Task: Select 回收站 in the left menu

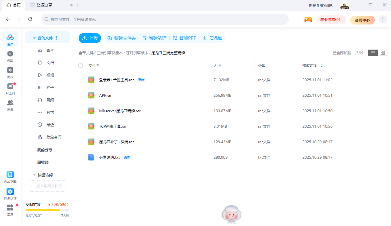Action: click(x=43, y=162)
